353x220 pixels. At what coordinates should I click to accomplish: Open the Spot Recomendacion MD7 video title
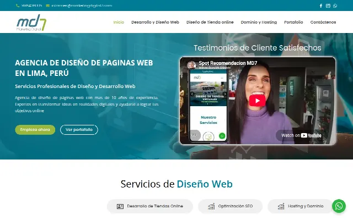pyautogui.click(x=228, y=63)
